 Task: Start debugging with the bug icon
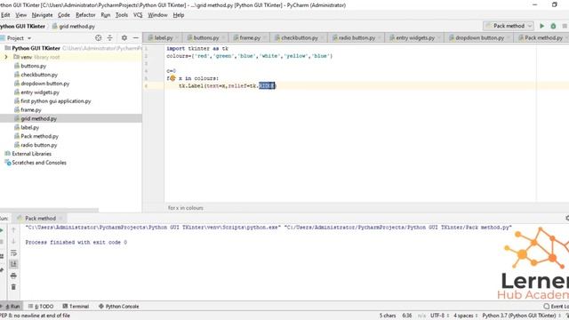coord(553,26)
